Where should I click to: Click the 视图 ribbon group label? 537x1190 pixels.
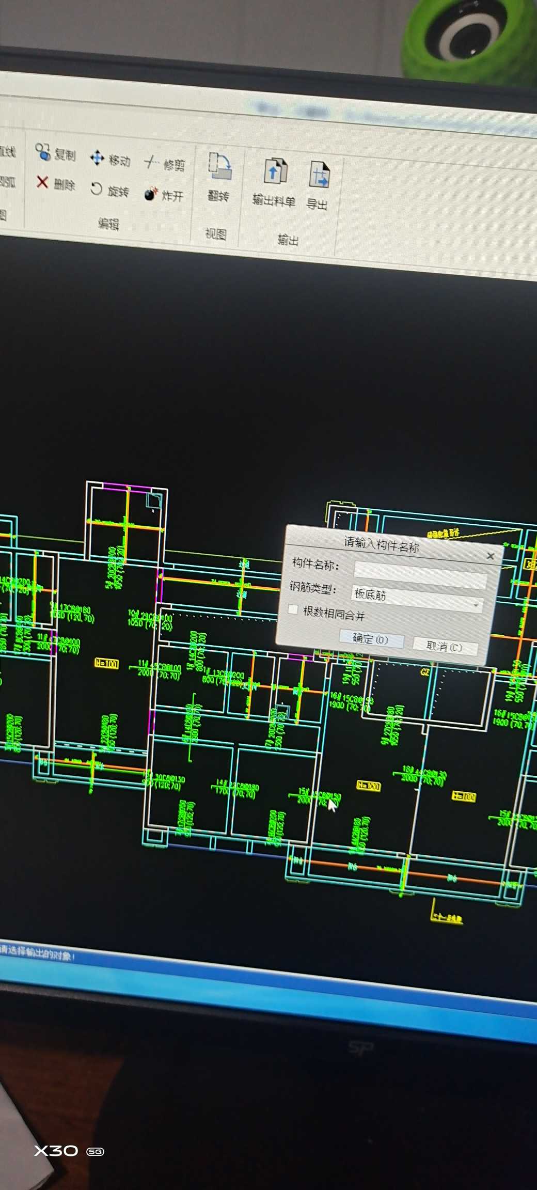216,234
